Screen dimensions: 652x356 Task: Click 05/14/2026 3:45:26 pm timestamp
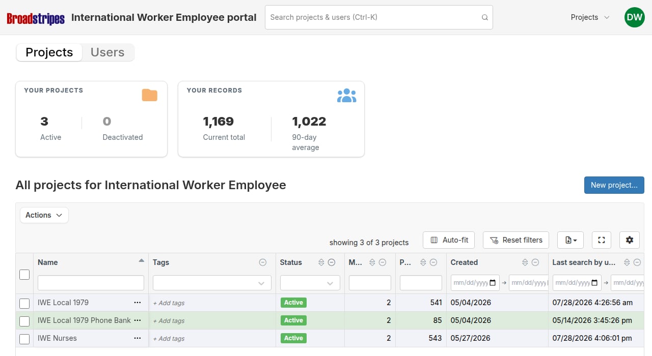(x=592, y=320)
